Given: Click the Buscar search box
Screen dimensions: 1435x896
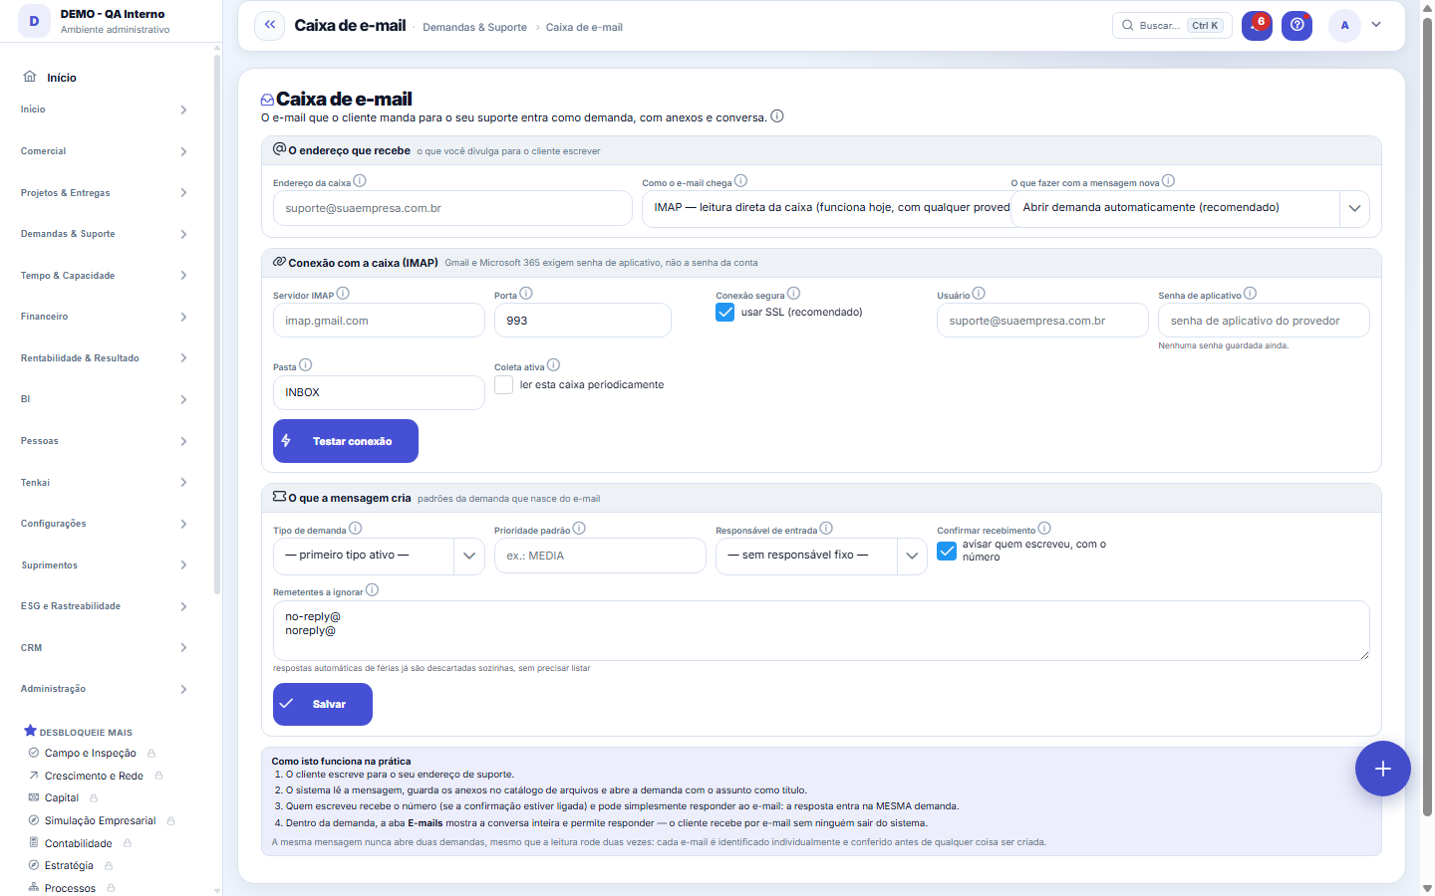Looking at the screenshot, I should pos(1172,26).
